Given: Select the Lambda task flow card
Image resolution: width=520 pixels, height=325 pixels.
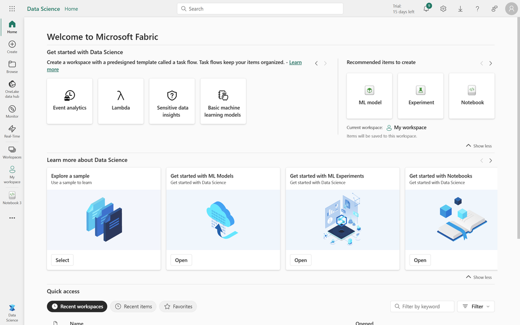Looking at the screenshot, I should (121, 101).
